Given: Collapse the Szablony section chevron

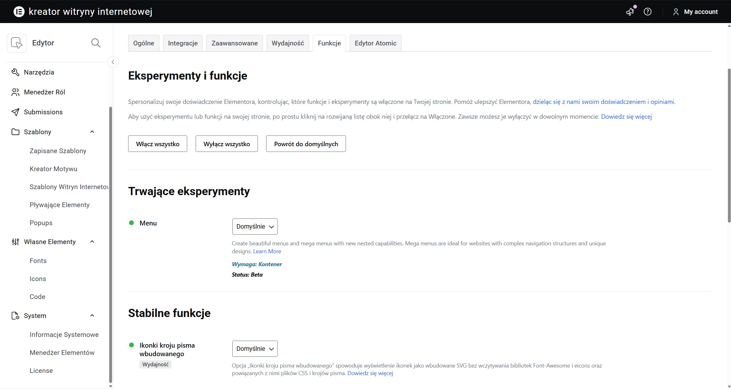Looking at the screenshot, I should (92, 132).
